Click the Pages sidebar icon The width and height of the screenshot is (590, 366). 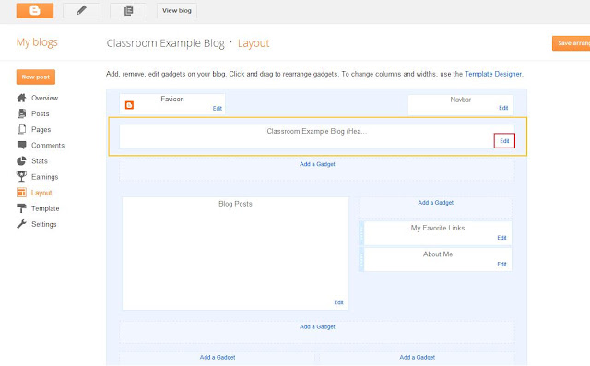point(22,129)
